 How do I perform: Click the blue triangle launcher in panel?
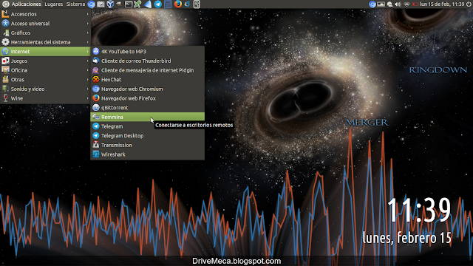[148, 4]
